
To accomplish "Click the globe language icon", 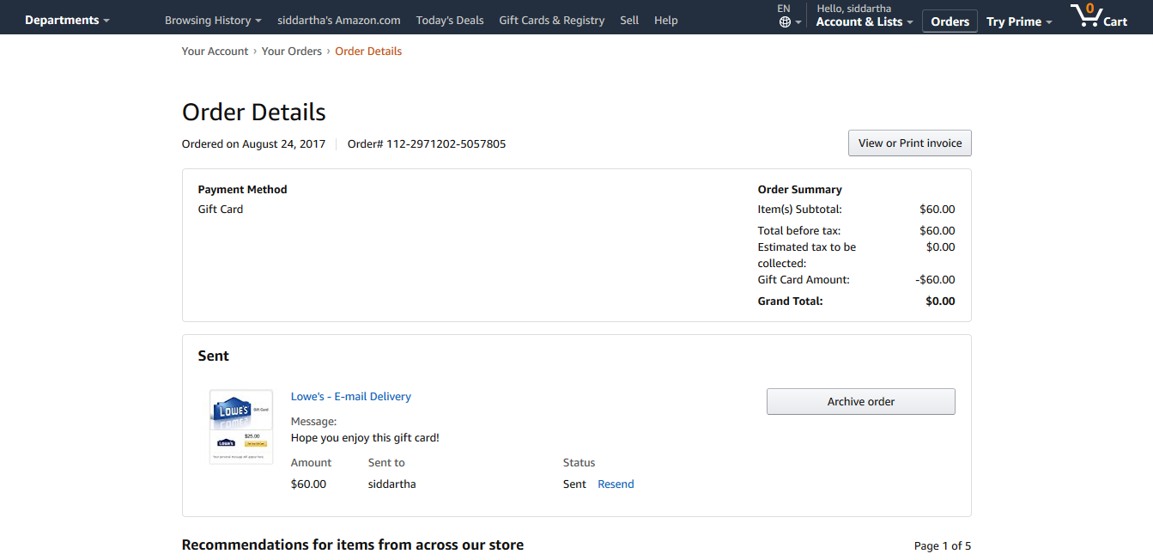I will point(785,22).
